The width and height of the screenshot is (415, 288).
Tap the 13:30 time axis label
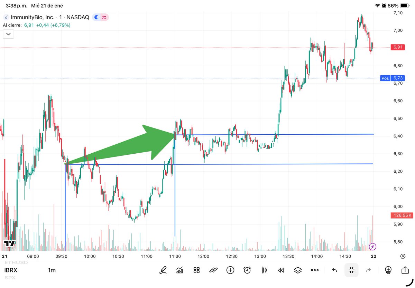288,256
